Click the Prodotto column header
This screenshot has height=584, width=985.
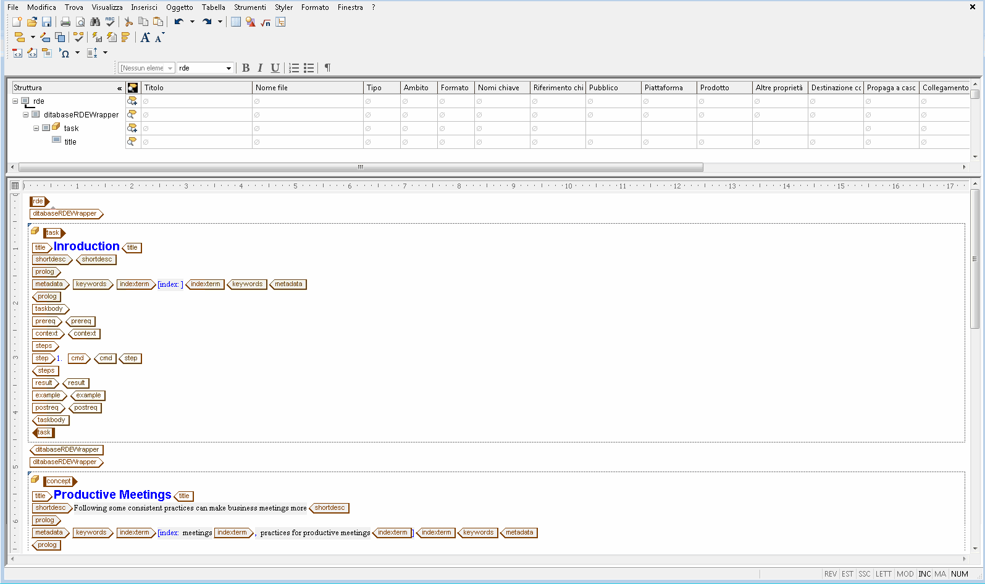[x=724, y=88]
